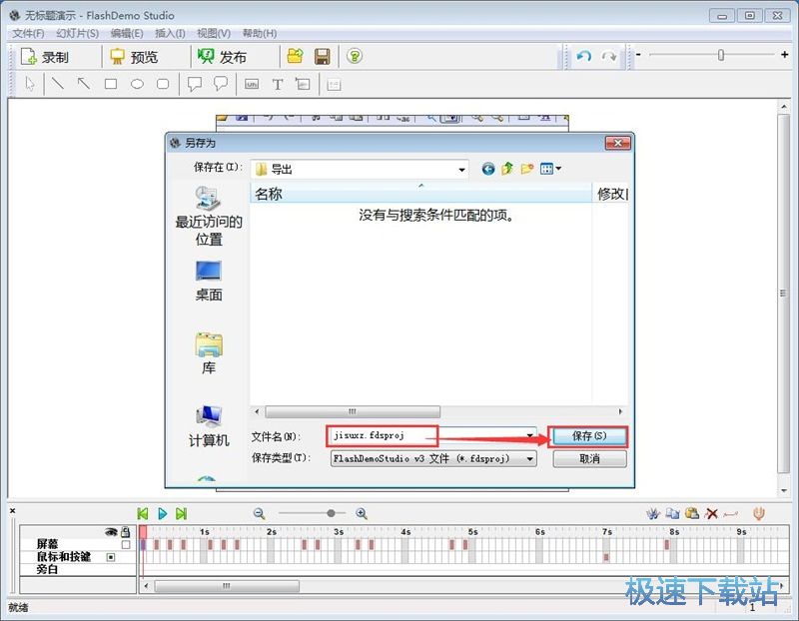
Task: Adjust the top zoom slider handle
Action: tap(720, 55)
